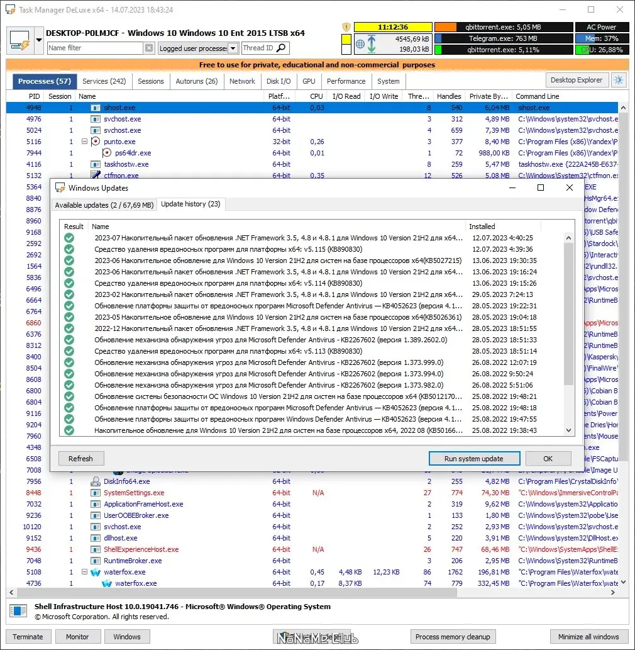This screenshot has width=635, height=650.
Task: Confirm the Windows Updates dialog with OK
Action: 548,459
